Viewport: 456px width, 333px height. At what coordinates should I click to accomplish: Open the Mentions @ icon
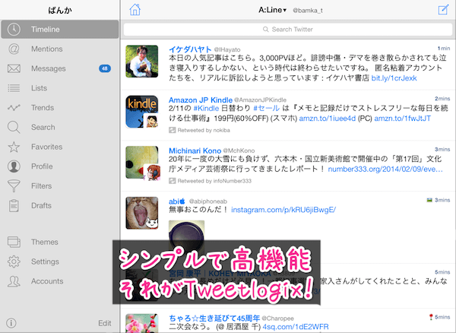[14, 49]
